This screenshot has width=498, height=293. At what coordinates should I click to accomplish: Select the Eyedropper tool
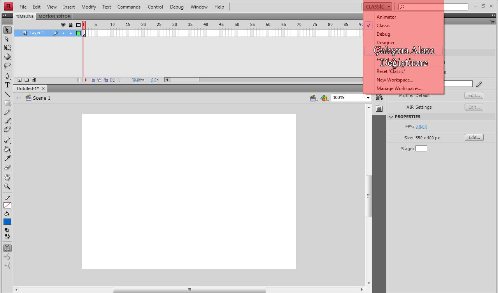click(x=7, y=158)
